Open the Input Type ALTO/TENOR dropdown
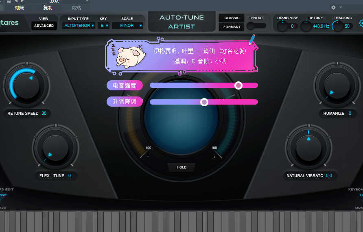This screenshot has height=232, width=363. click(x=79, y=26)
